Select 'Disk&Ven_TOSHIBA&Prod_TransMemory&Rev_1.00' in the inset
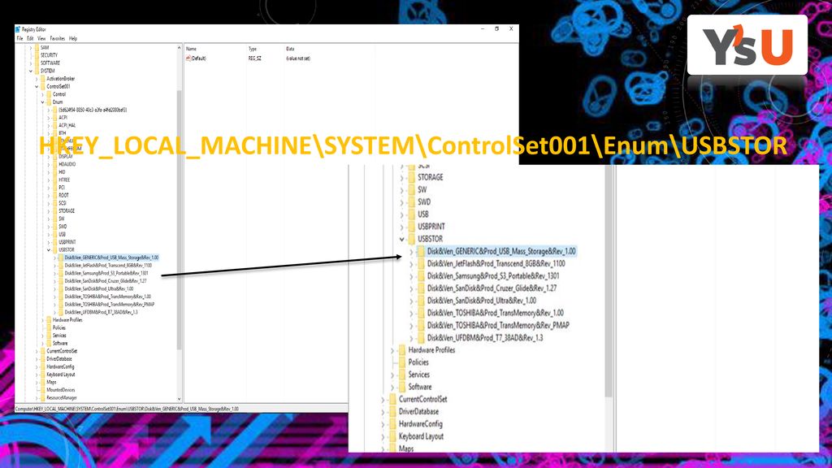This screenshot has width=832, height=468. [x=496, y=313]
